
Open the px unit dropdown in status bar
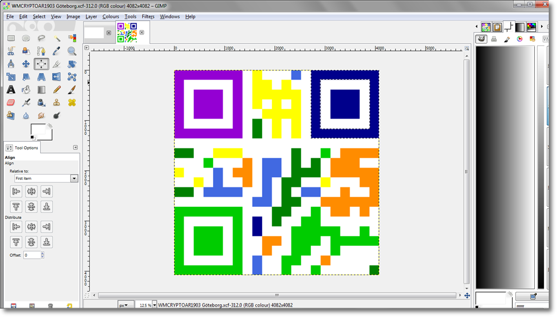(125, 305)
